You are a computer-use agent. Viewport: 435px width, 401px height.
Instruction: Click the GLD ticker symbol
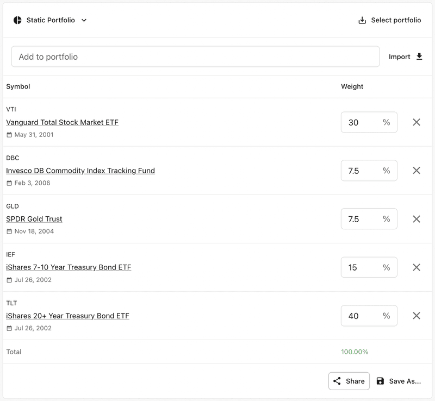click(13, 206)
